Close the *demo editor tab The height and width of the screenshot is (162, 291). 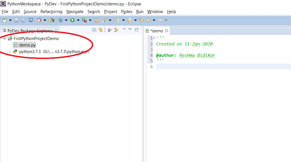tap(167, 31)
